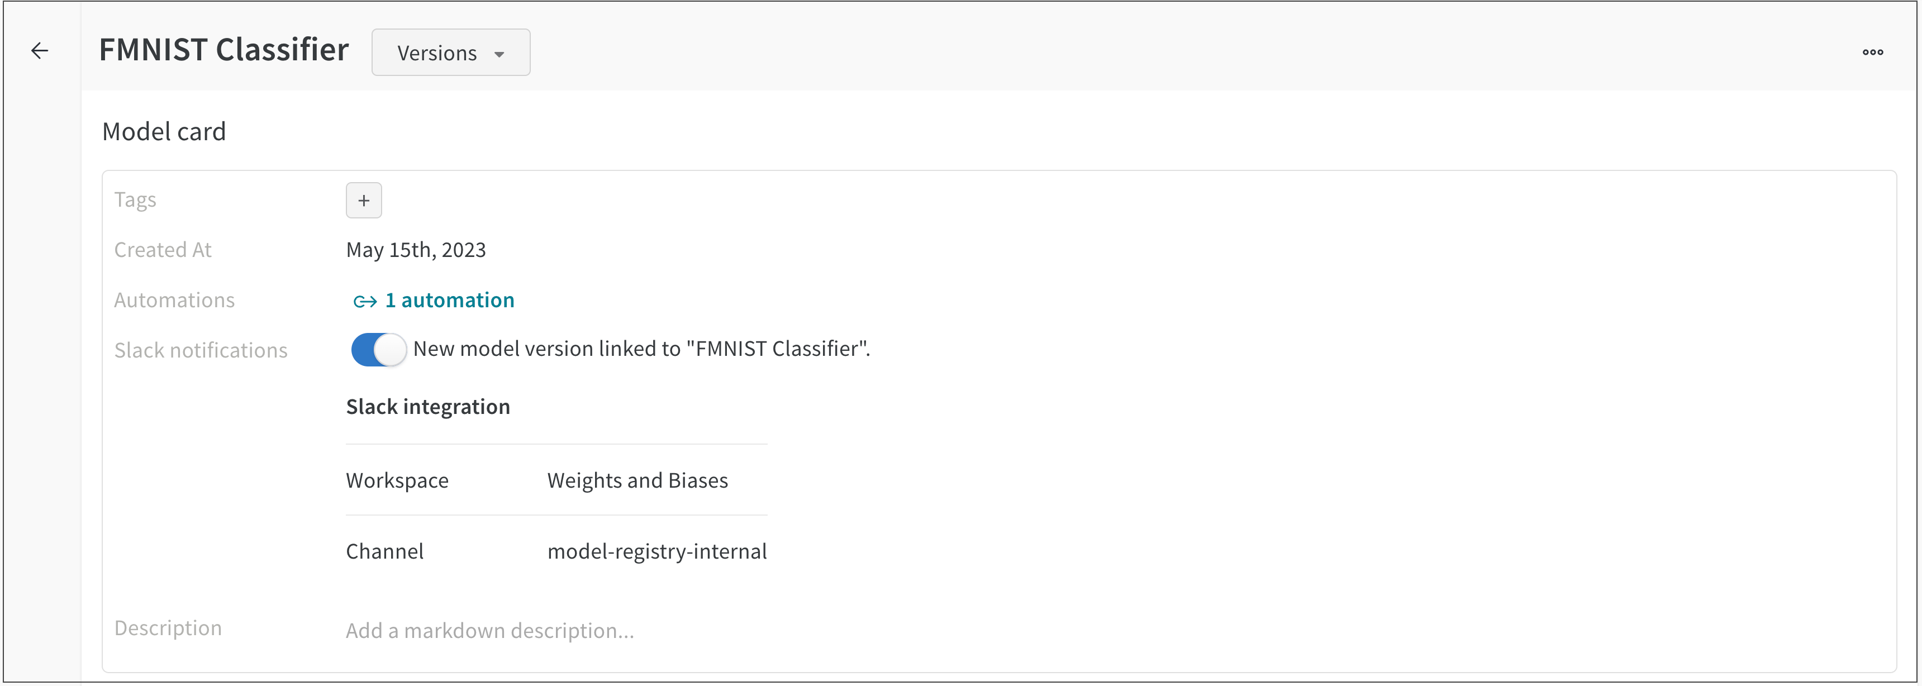Expand Versions using its chevron arrow
The image size is (1922, 686).
point(500,53)
